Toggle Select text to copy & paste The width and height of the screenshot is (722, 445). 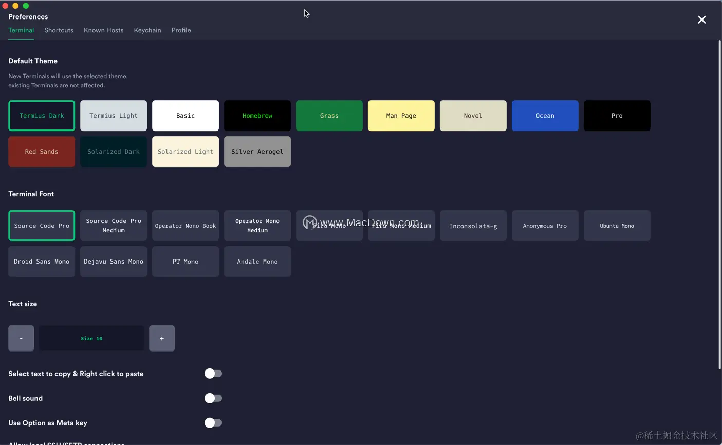pos(213,374)
